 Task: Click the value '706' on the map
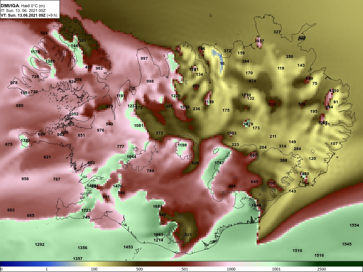tap(201, 49)
